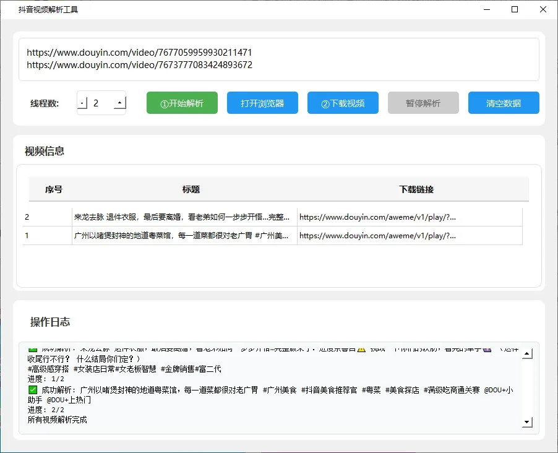Click green checkmark beside 成功解析 log entry

[33, 390]
